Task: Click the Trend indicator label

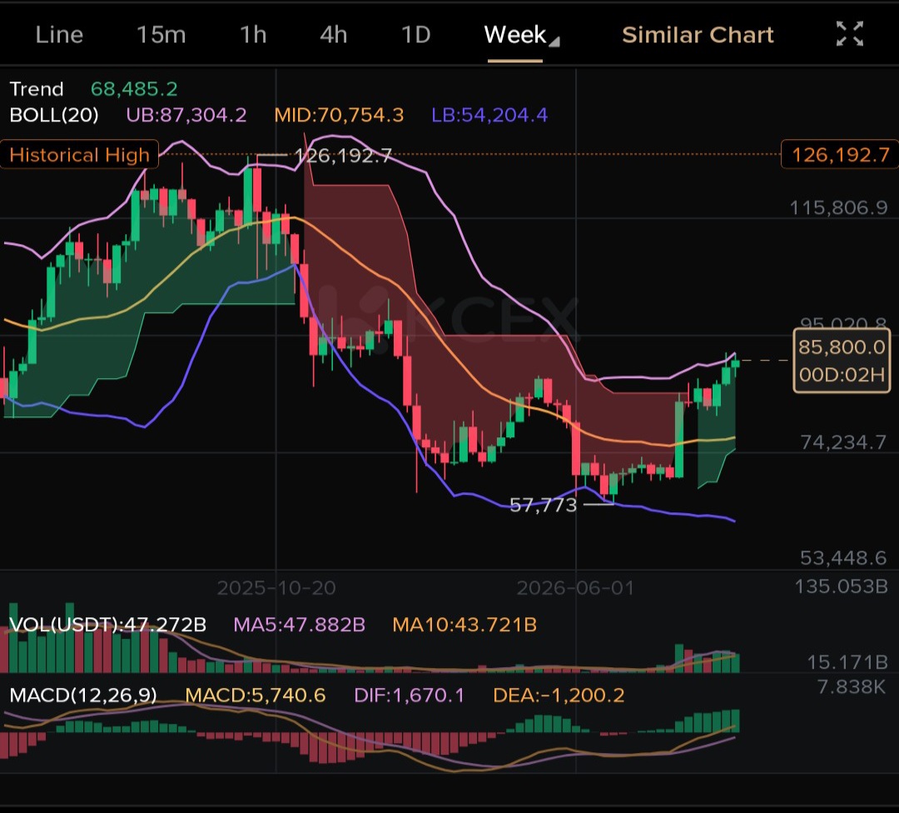Action: tap(36, 89)
